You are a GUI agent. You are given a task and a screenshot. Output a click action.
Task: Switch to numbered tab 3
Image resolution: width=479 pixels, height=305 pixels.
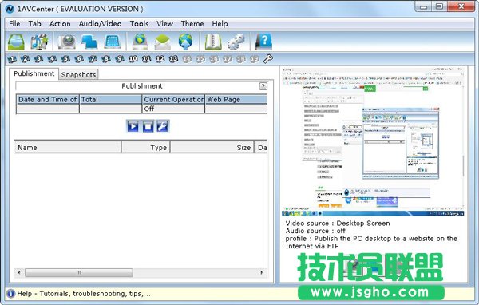click(x=38, y=59)
